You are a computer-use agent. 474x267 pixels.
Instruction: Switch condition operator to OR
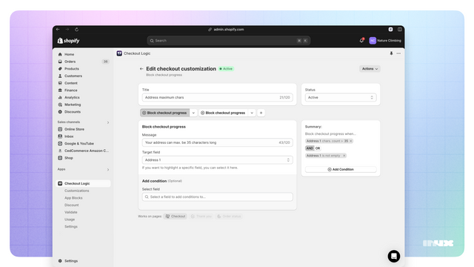tap(318, 148)
